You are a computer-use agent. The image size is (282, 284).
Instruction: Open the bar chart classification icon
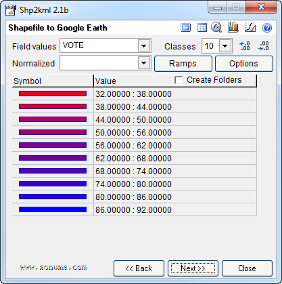coord(233,28)
